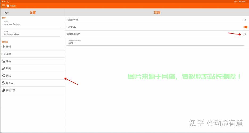
Task: Tap the back arrow in settings header
Action: point(7,12)
